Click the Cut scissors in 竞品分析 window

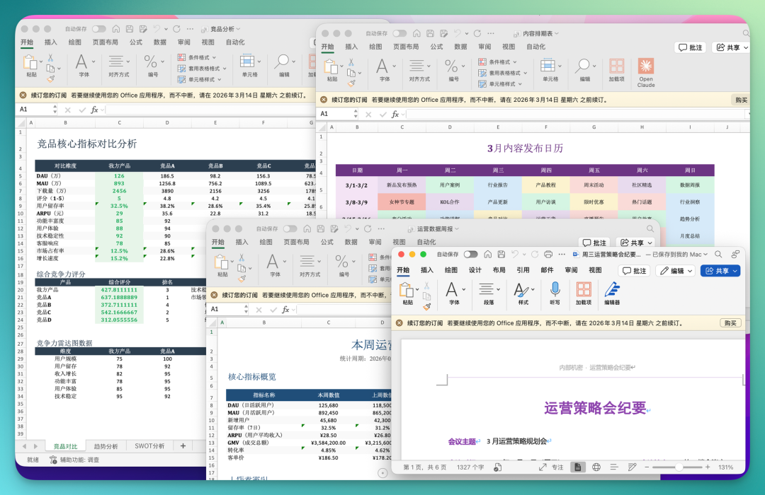tap(50, 58)
